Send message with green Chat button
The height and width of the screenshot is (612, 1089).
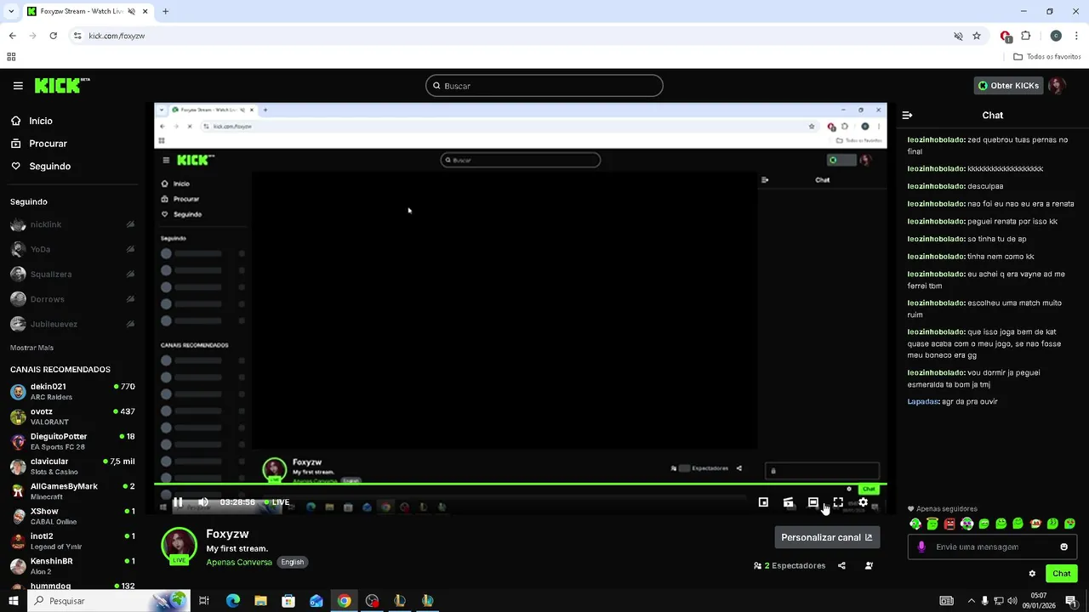point(1062,574)
